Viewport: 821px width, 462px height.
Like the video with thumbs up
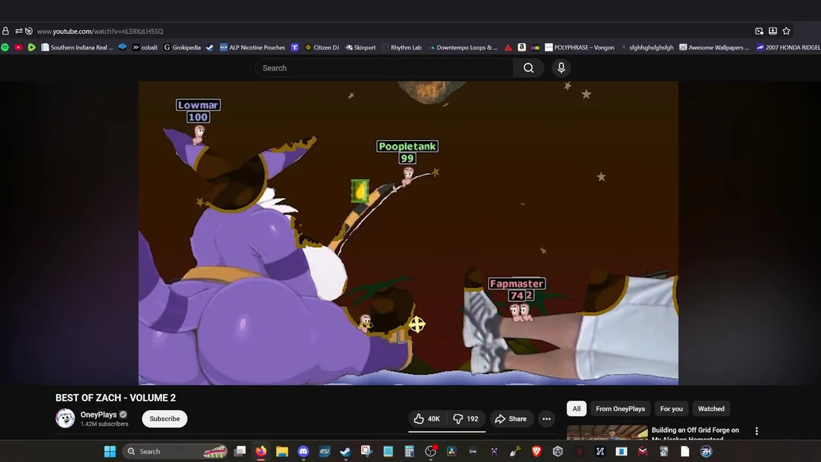point(427,419)
